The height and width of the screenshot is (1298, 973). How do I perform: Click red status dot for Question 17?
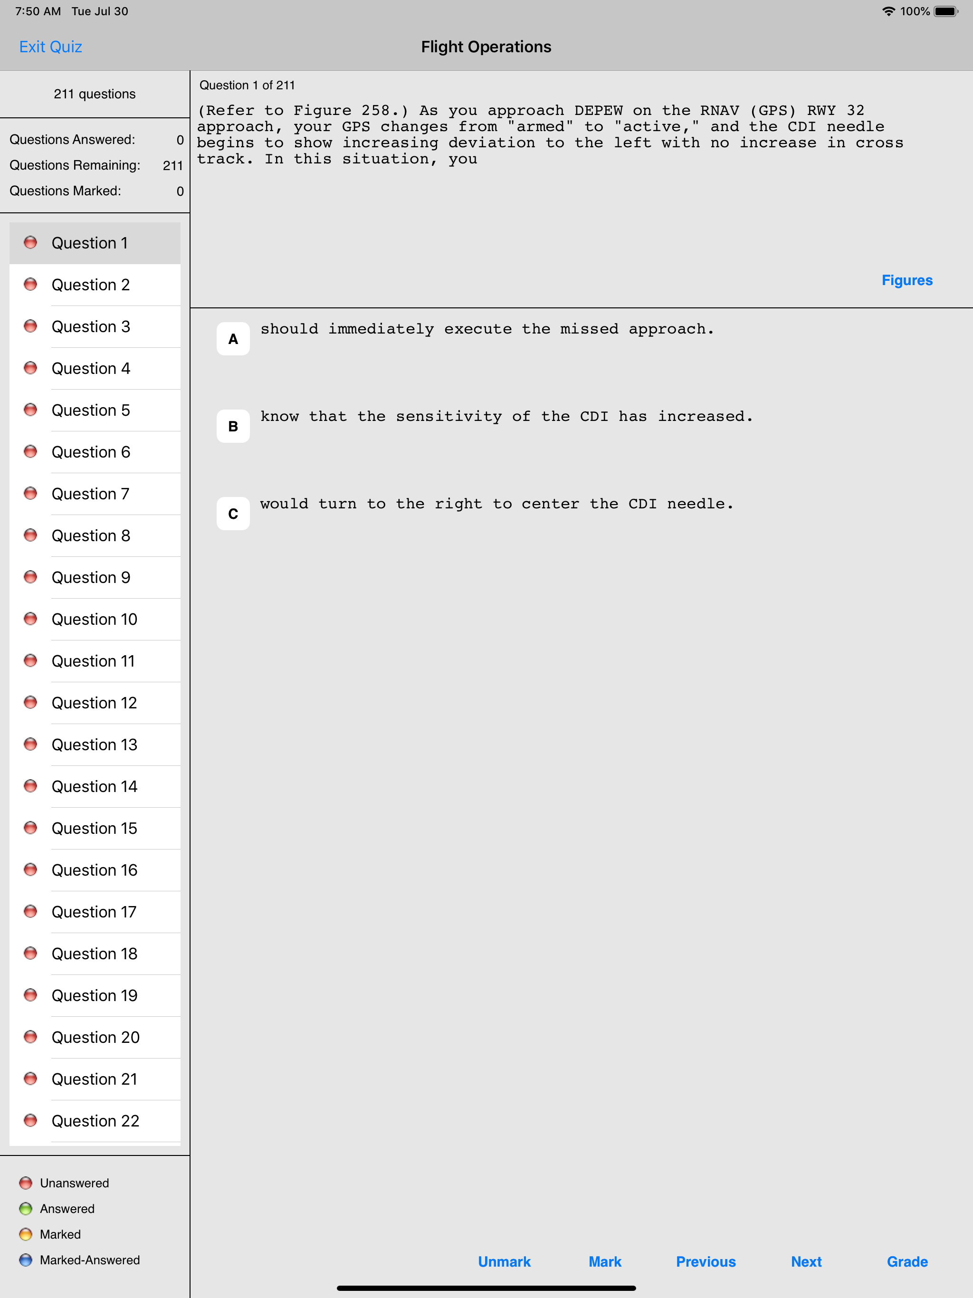(x=30, y=911)
